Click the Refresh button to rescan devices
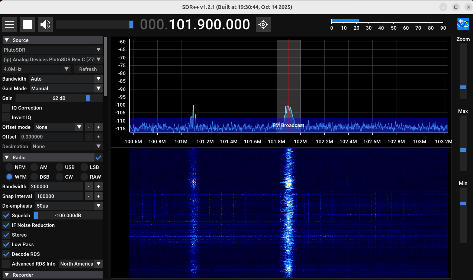 tap(88, 69)
